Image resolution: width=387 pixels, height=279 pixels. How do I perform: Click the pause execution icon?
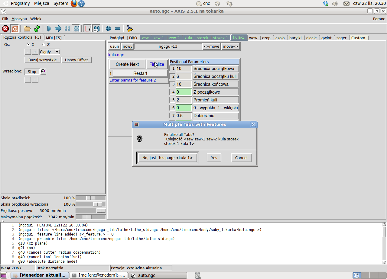[67, 29]
